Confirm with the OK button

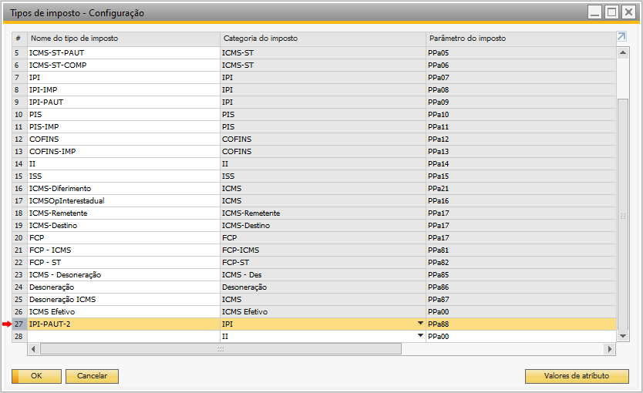pos(36,376)
